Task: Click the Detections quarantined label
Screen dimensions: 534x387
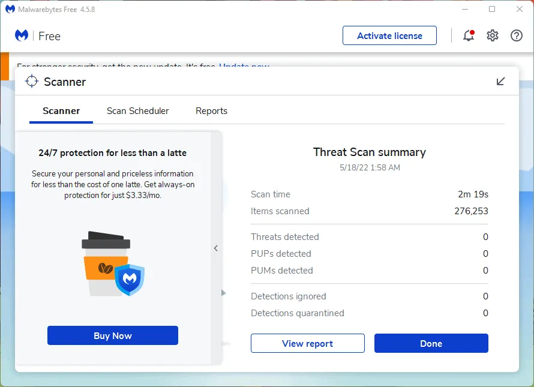Action: [x=298, y=313]
